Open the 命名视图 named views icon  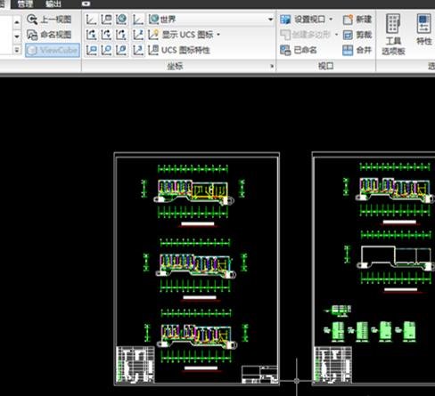click(x=32, y=35)
